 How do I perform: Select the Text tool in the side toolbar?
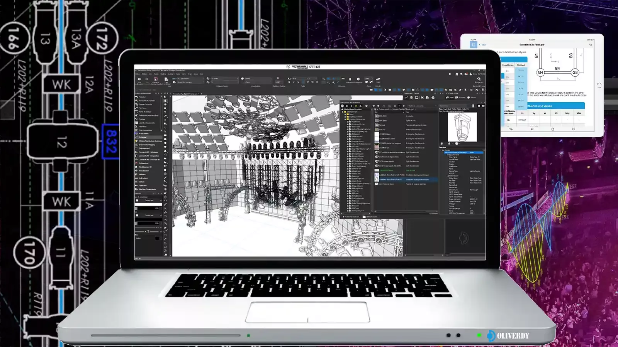165,112
